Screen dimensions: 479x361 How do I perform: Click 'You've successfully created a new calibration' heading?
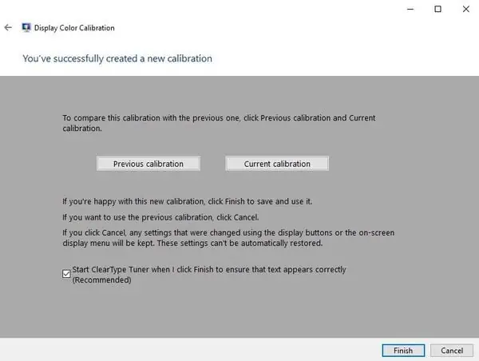coord(117,58)
